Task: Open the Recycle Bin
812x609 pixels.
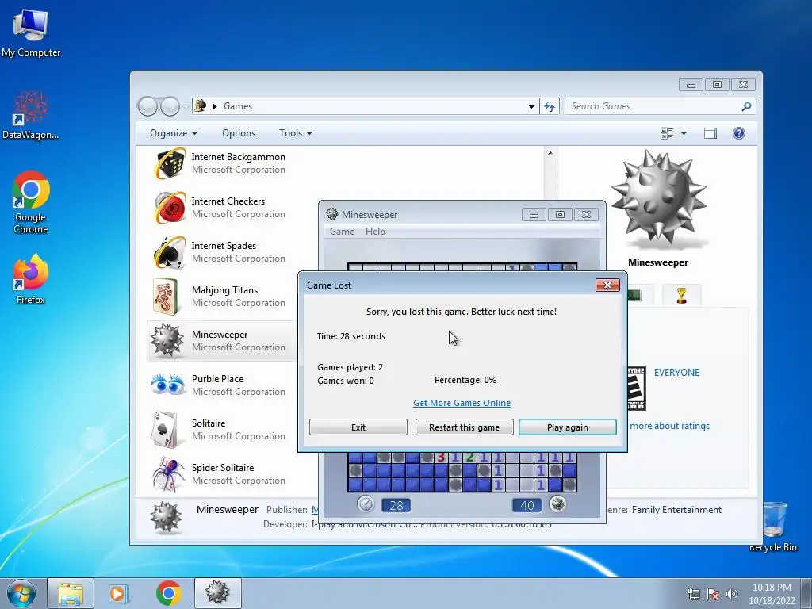Action: tap(772, 526)
